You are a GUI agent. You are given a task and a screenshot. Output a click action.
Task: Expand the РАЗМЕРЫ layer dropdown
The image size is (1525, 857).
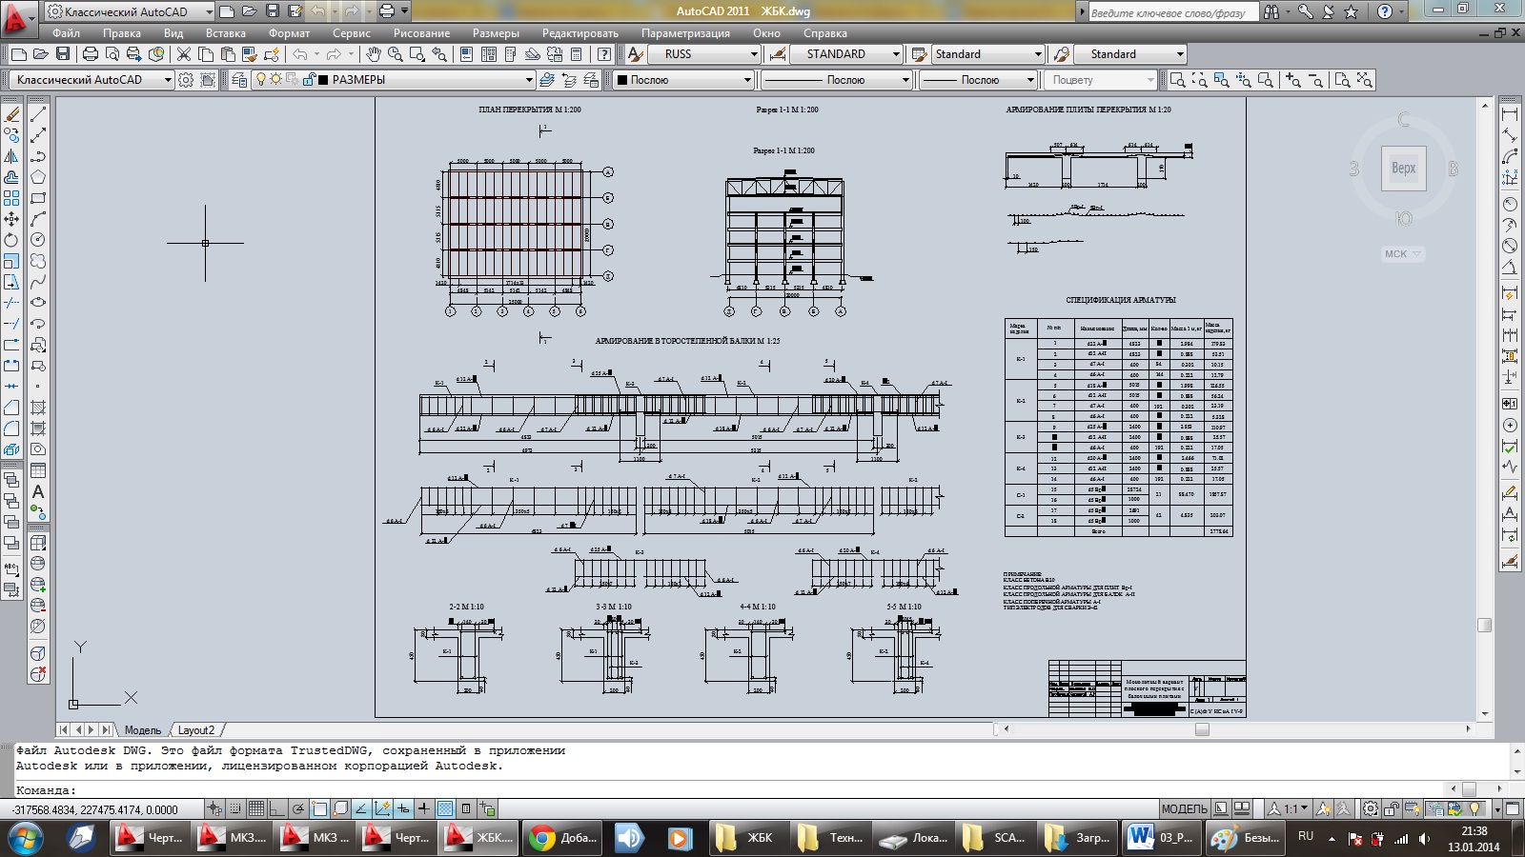click(529, 80)
